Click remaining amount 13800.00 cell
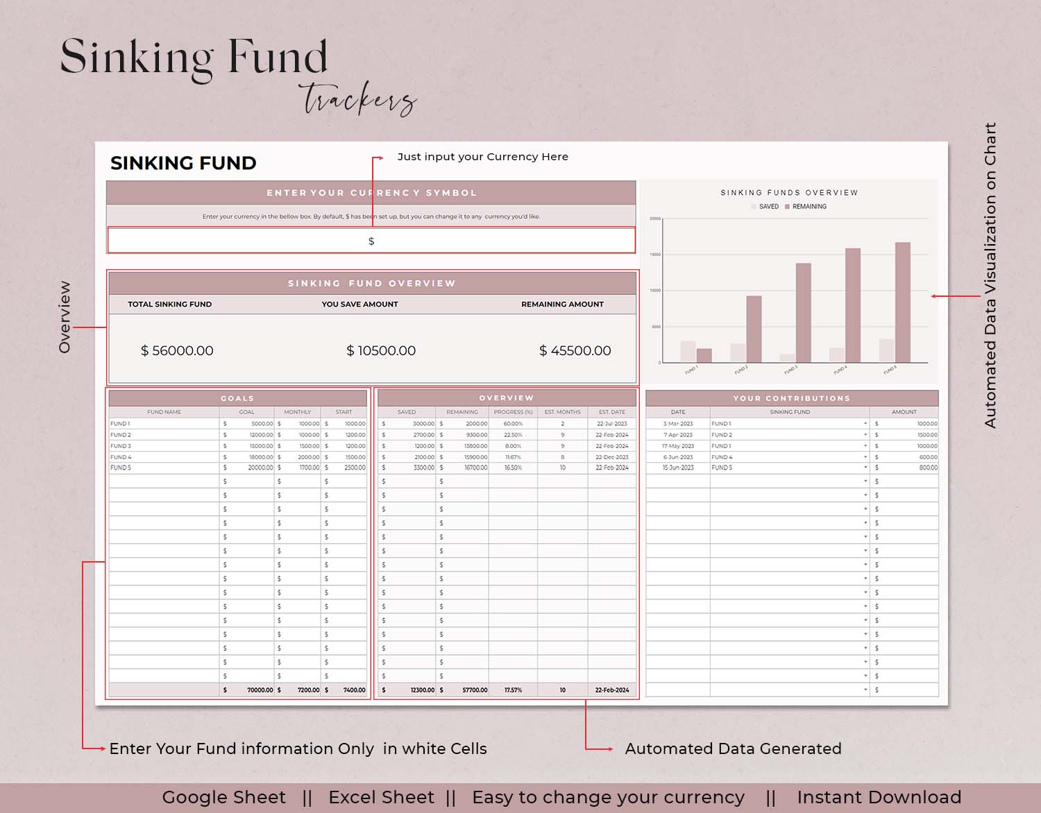Viewport: 1041px width, 813px height. pyautogui.click(x=462, y=446)
